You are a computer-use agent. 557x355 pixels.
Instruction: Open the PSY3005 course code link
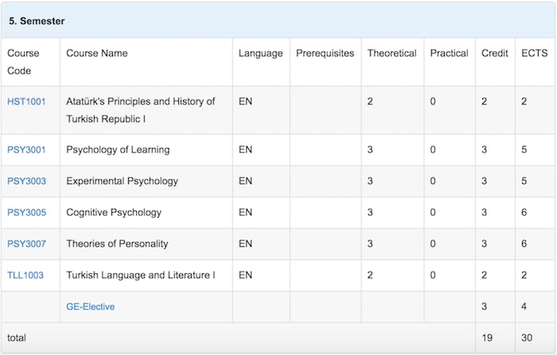point(26,212)
